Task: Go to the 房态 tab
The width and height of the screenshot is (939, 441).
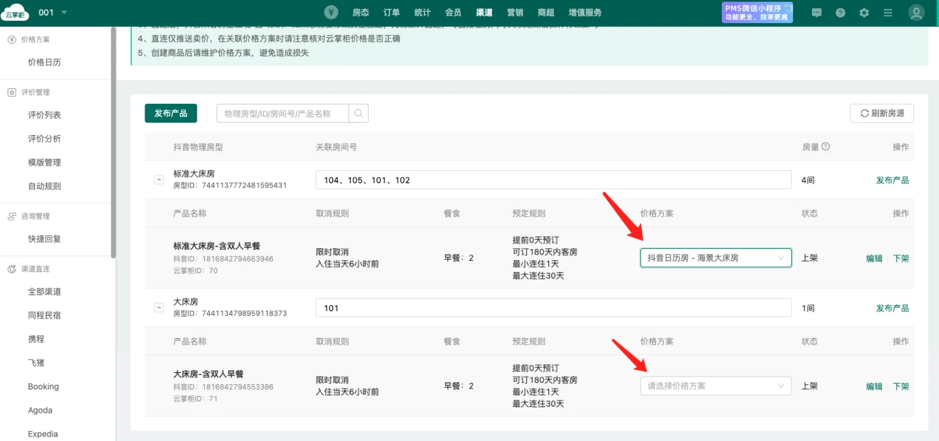Action: point(361,13)
